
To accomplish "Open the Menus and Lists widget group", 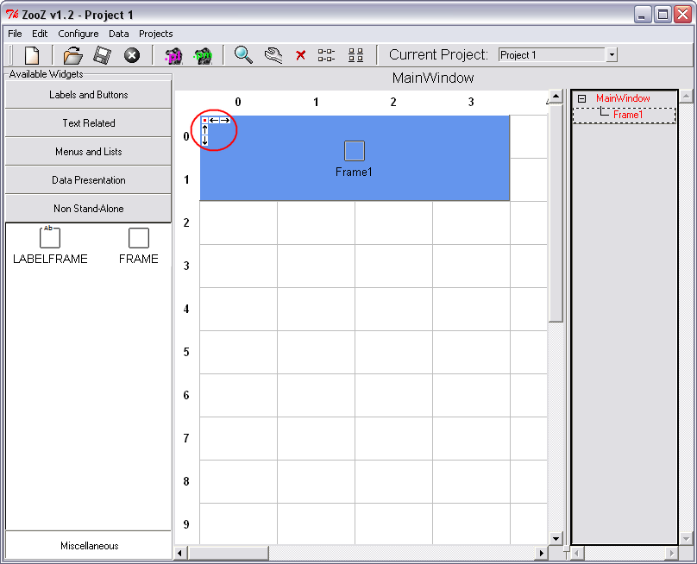I will [x=89, y=152].
